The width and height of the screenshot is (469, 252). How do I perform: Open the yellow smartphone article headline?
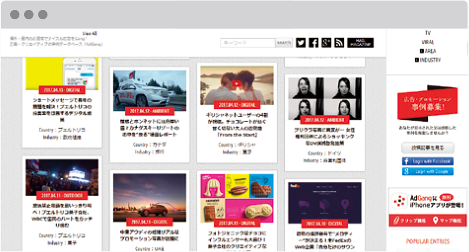click(62, 110)
